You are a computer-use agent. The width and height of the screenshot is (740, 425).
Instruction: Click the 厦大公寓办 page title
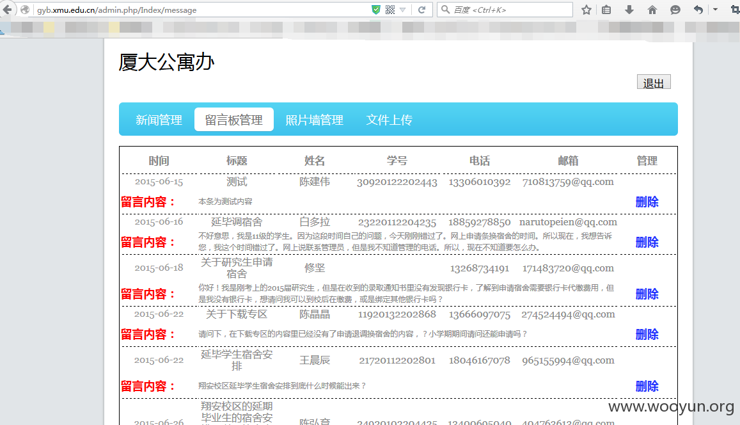click(166, 62)
